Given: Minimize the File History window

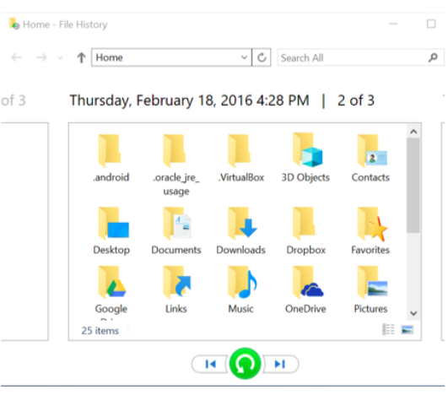Looking at the screenshot, I should click(393, 24).
